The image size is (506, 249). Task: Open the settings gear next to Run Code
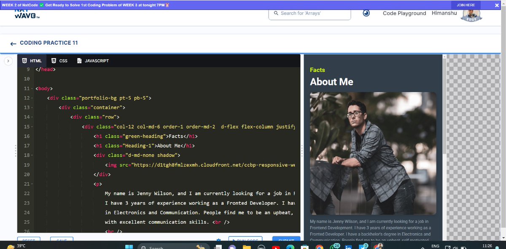coord(219,240)
